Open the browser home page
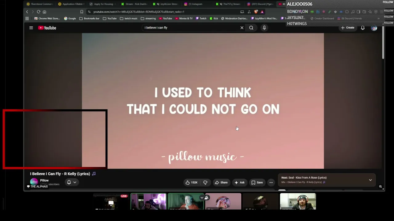Viewport: 394px width, 221px height. (x=44, y=12)
